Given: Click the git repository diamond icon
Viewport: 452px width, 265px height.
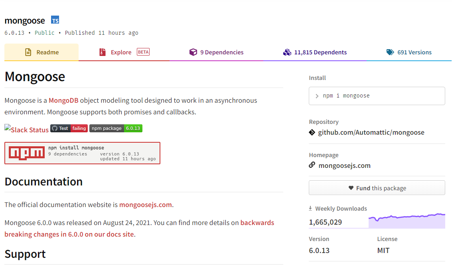Looking at the screenshot, I should coord(312,133).
